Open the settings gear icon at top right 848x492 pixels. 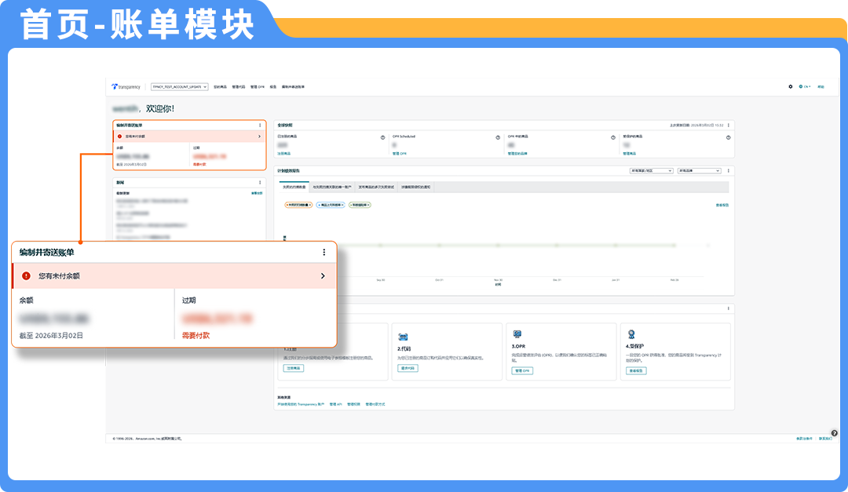[x=791, y=86]
